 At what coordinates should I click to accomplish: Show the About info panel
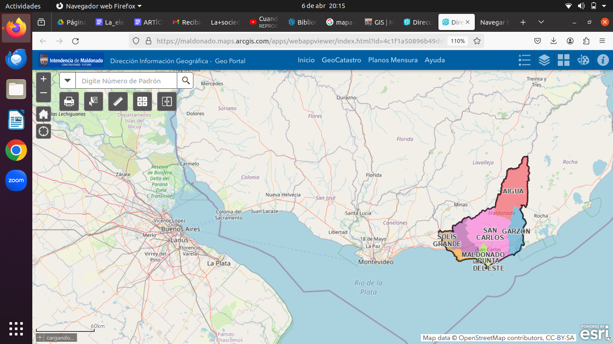pyautogui.click(x=603, y=60)
